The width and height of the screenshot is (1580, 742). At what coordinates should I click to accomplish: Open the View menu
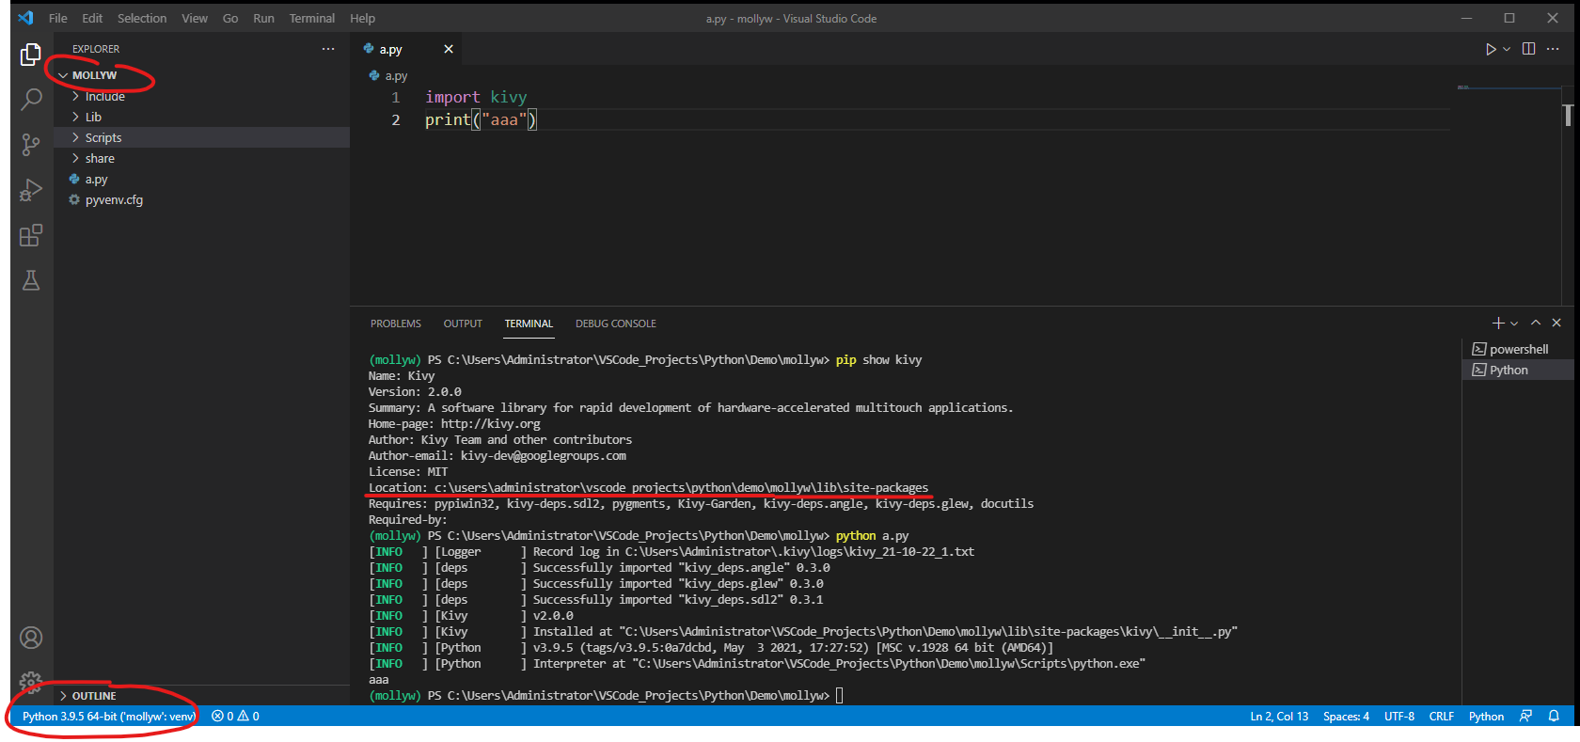pos(195,18)
